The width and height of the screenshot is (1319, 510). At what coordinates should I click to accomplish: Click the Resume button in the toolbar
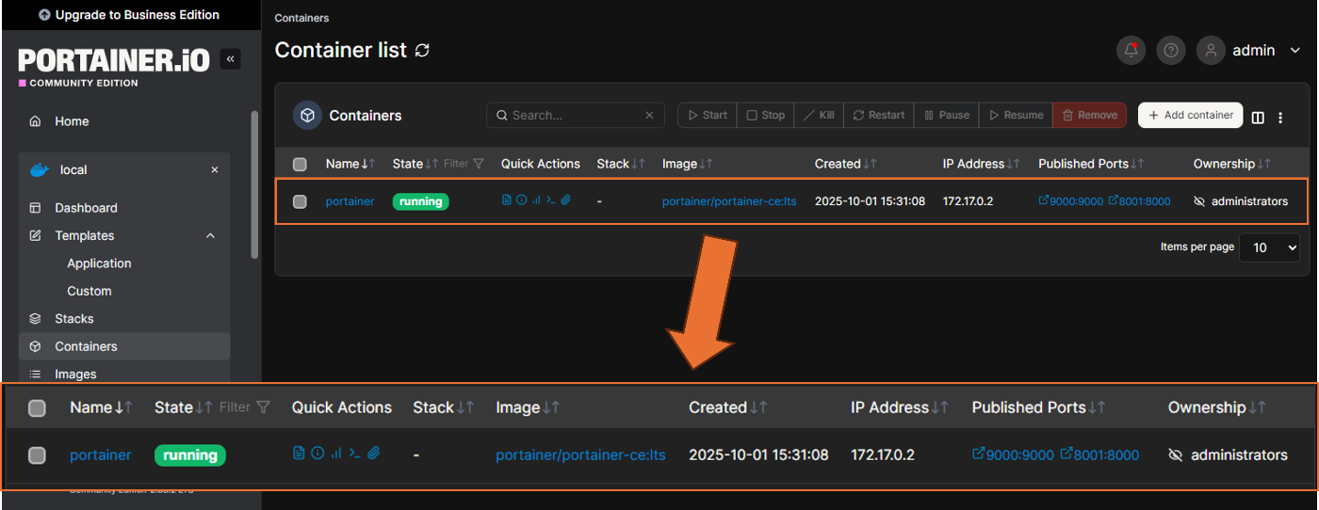(1016, 115)
